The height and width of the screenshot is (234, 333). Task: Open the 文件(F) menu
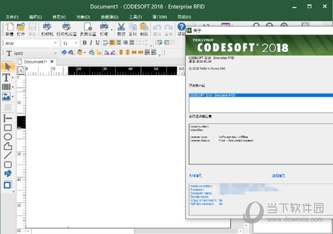tap(12, 17)
